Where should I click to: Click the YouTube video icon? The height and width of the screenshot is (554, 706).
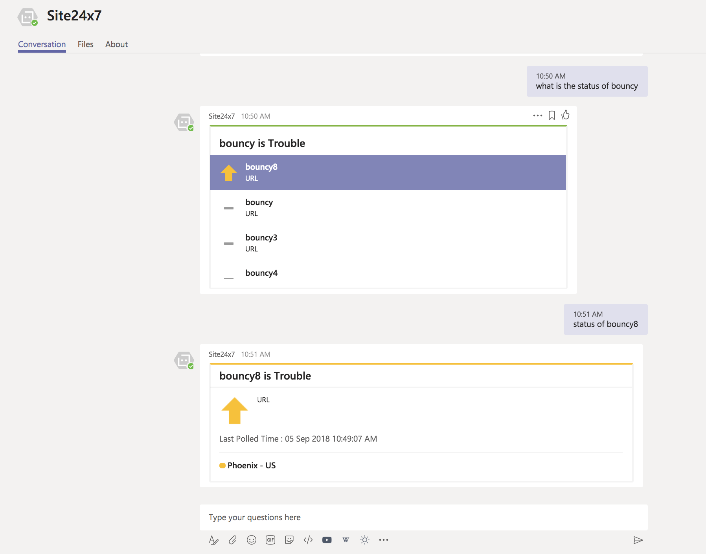pos(327,540)
